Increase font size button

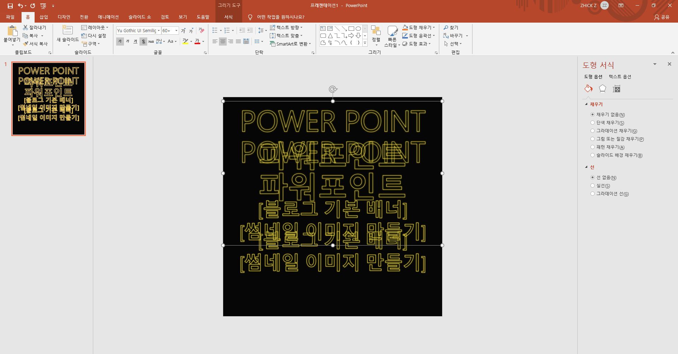point(183,31)
